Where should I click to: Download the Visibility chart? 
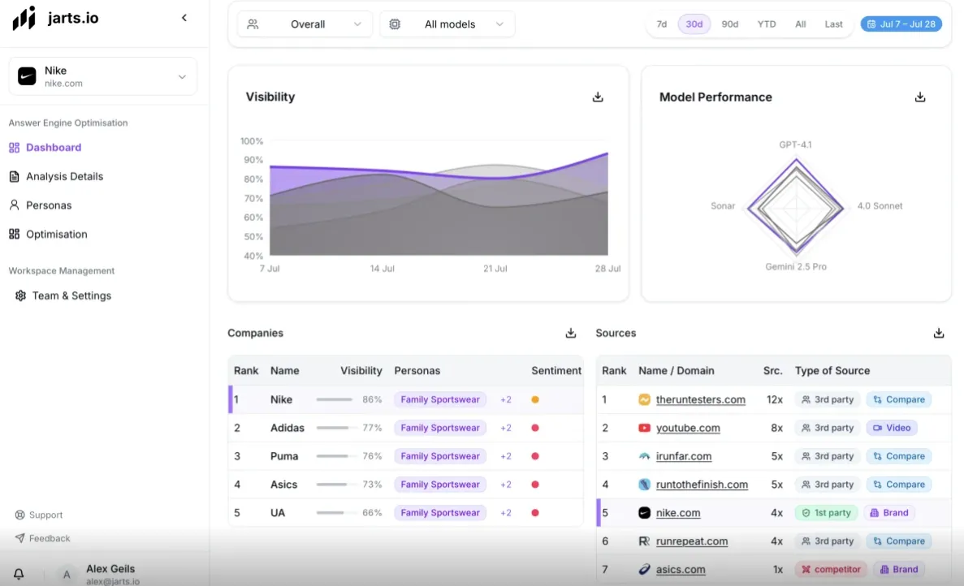(x=598, y=97)
